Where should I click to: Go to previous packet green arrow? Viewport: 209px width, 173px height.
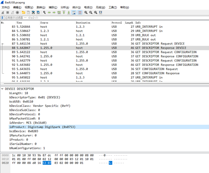pyautogui.click(x=49, y=12)
